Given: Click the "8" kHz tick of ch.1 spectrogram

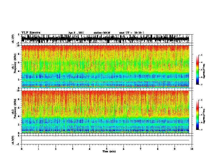Looking at the screenshot, I should (x=19, y=54).
